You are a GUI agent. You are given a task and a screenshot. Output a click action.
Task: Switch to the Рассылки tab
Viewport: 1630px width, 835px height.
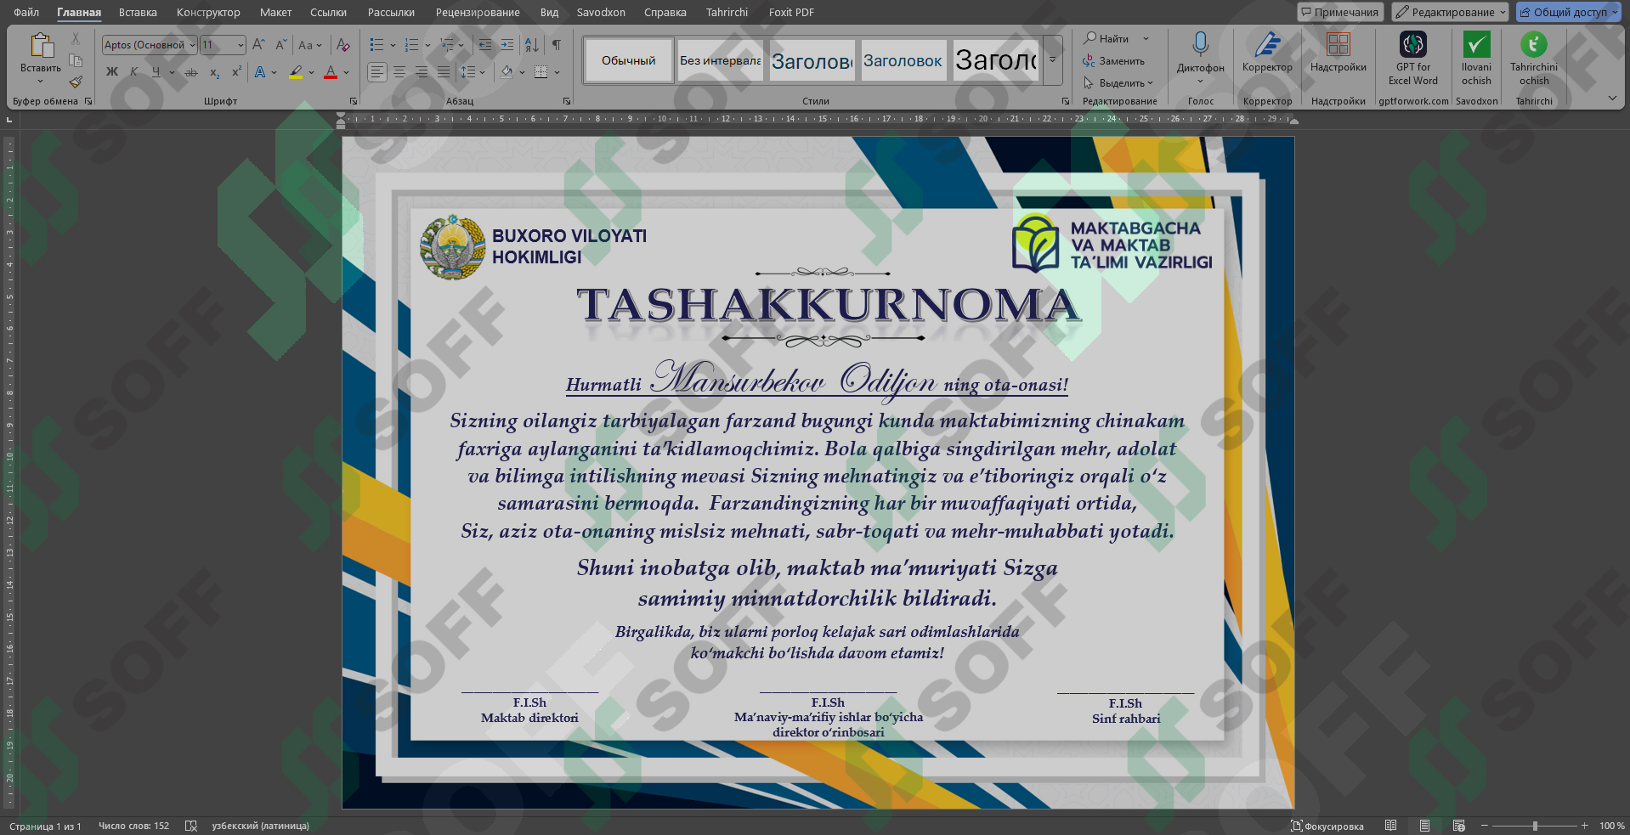point(390,12)
